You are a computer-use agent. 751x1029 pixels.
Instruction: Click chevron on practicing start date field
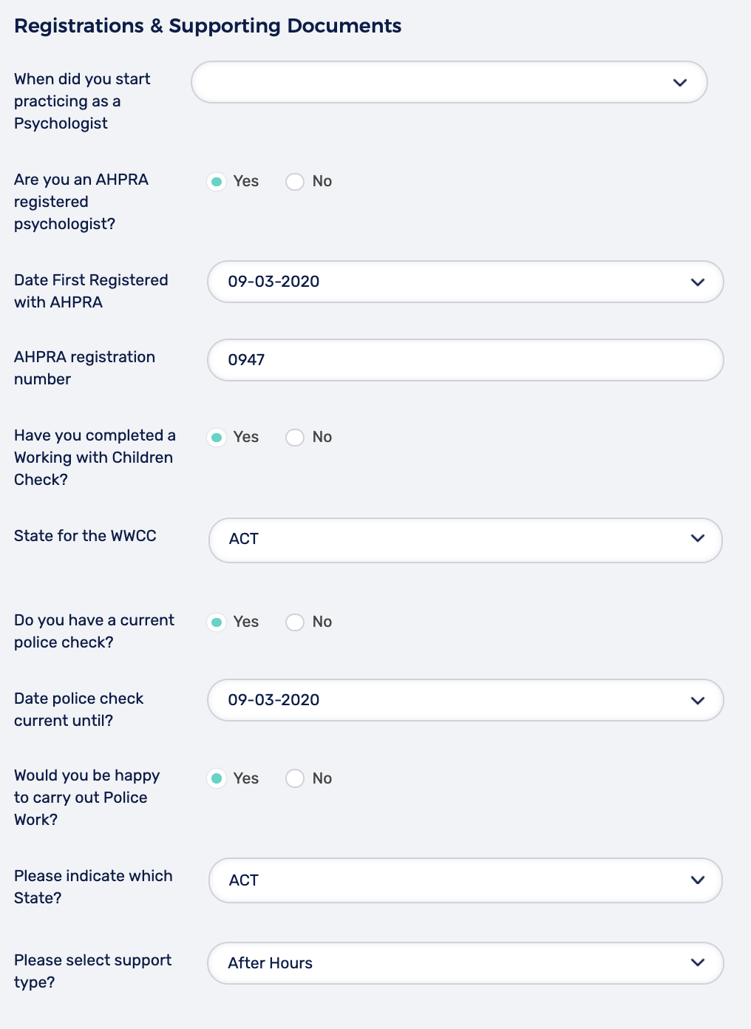[680, 83]
